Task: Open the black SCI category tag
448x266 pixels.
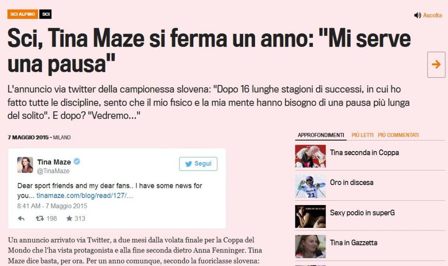Action: click(x=46, y=14)
